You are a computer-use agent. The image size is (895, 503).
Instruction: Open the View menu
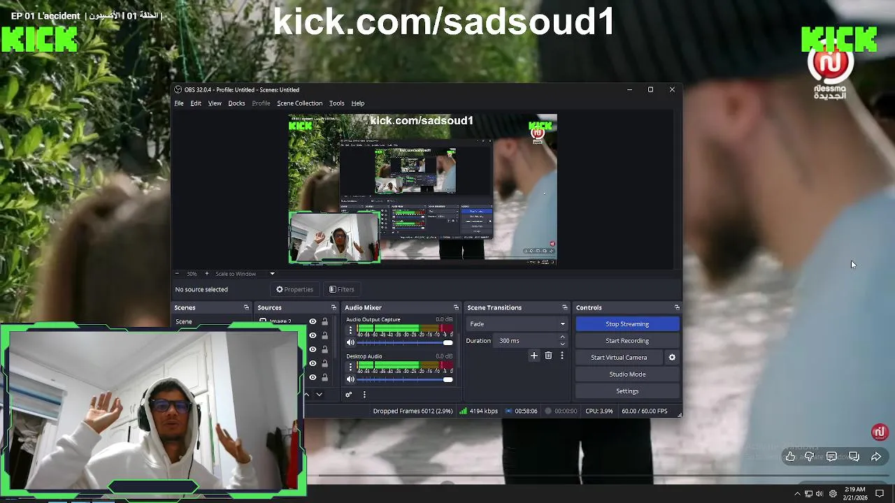click(215, 103)
